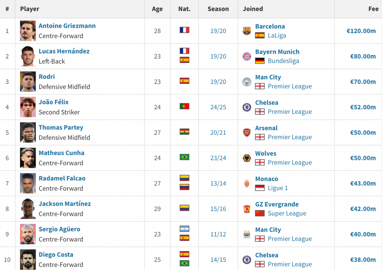
Task: Sort table by Fee column header
Action: 373,9
